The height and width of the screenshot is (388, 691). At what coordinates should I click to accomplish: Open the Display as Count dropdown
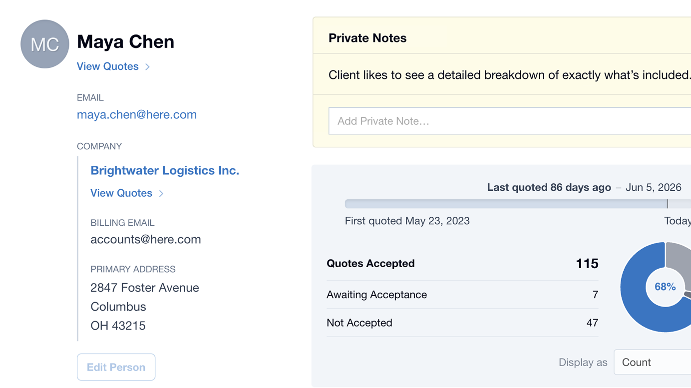pos(653,362)
